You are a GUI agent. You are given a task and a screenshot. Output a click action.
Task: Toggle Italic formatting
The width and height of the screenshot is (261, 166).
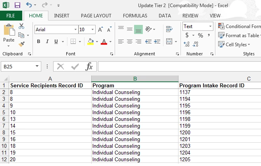tap(47, 41)
